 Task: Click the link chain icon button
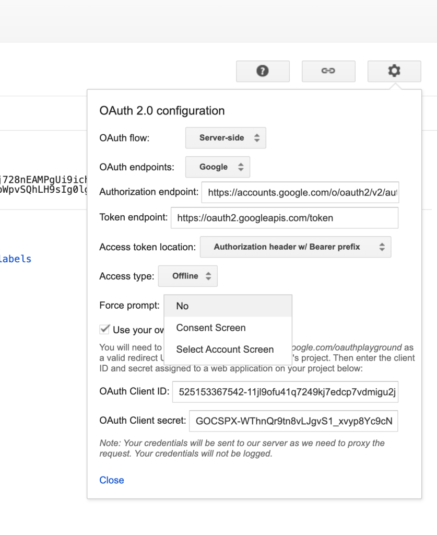(x=328, y=71)
